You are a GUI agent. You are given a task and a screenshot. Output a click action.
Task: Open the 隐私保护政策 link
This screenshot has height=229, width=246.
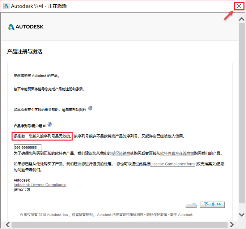(157, 215)
